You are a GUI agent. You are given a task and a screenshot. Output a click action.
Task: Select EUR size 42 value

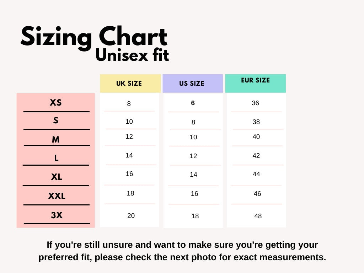click(256, 156)
